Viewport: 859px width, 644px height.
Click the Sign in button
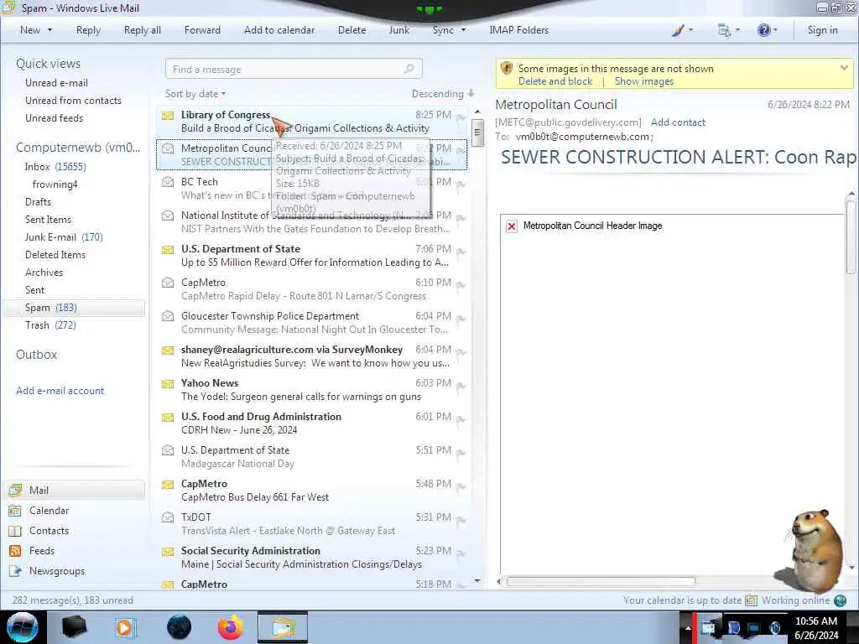click(x=822, y=30)
